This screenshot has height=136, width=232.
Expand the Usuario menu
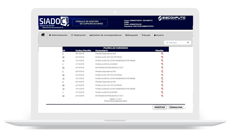159,35
